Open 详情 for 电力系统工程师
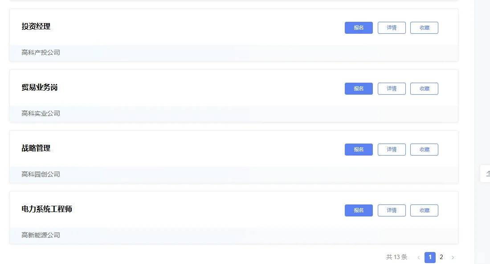 [392, 210]
